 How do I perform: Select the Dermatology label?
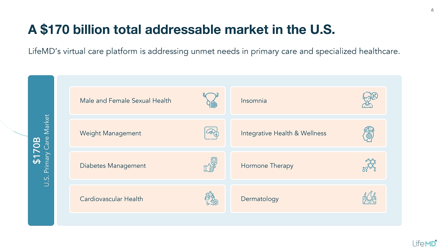click(x=260, y=199)
